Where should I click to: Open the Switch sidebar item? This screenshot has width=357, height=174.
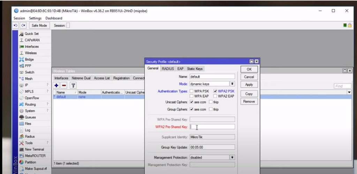[x=30, y=72]
